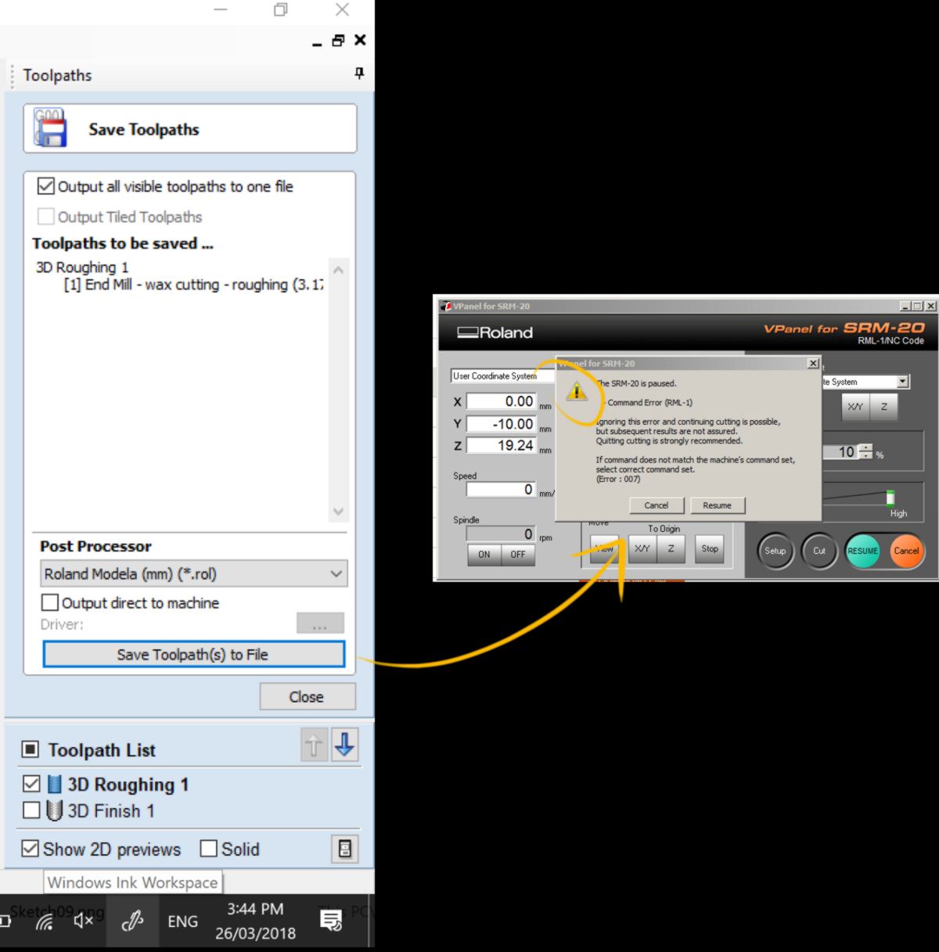939x952 pixels.
Task: Click the battery icon in the tray
Action: tap(4, 921)
